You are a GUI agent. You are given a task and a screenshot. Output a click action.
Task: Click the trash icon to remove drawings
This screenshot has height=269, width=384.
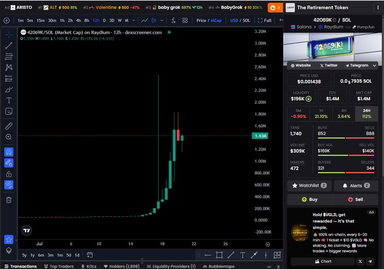click(x=9, y=200)
